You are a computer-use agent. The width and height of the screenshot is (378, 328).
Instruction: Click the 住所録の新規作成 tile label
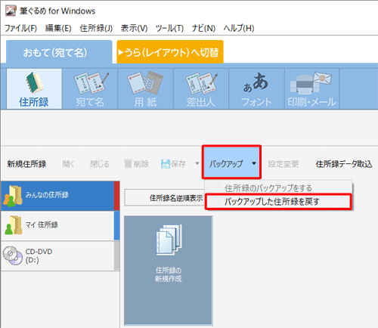169,274
